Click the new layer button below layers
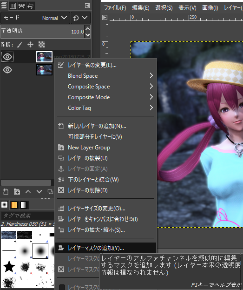The width and height of the screenshot is (243, 290). (6, 192)
